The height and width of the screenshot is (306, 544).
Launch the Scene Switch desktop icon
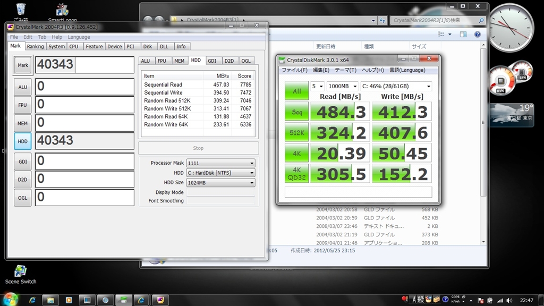[21, 272]
